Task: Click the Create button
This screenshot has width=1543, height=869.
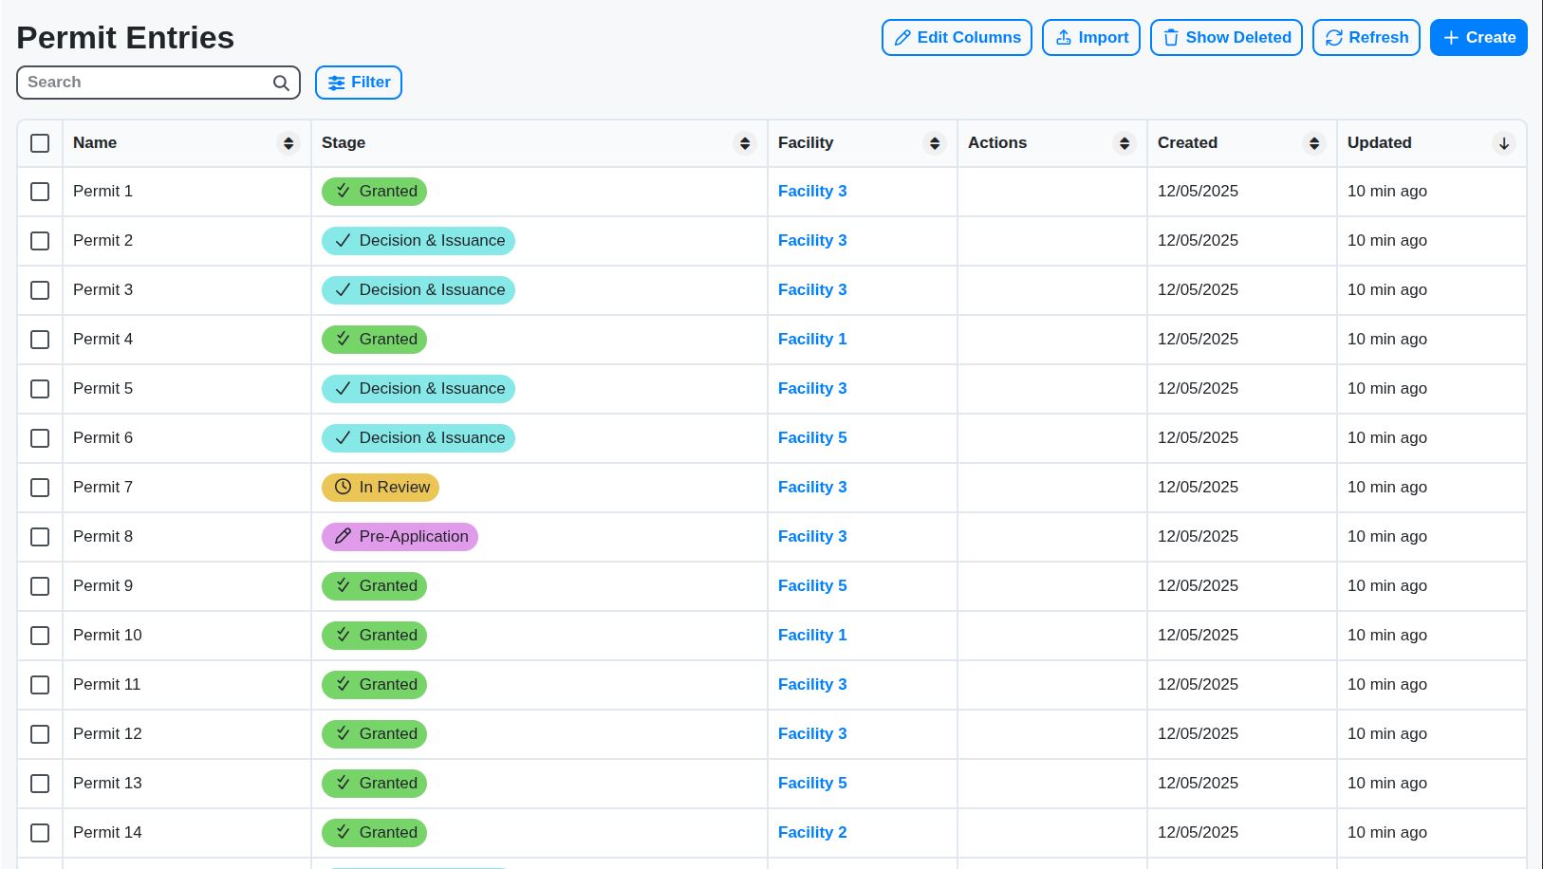Action: tap(1478, 37)
